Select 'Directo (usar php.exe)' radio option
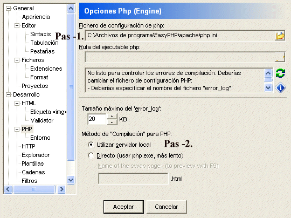This screenshot has width=291, height=218. pos(91,155)
